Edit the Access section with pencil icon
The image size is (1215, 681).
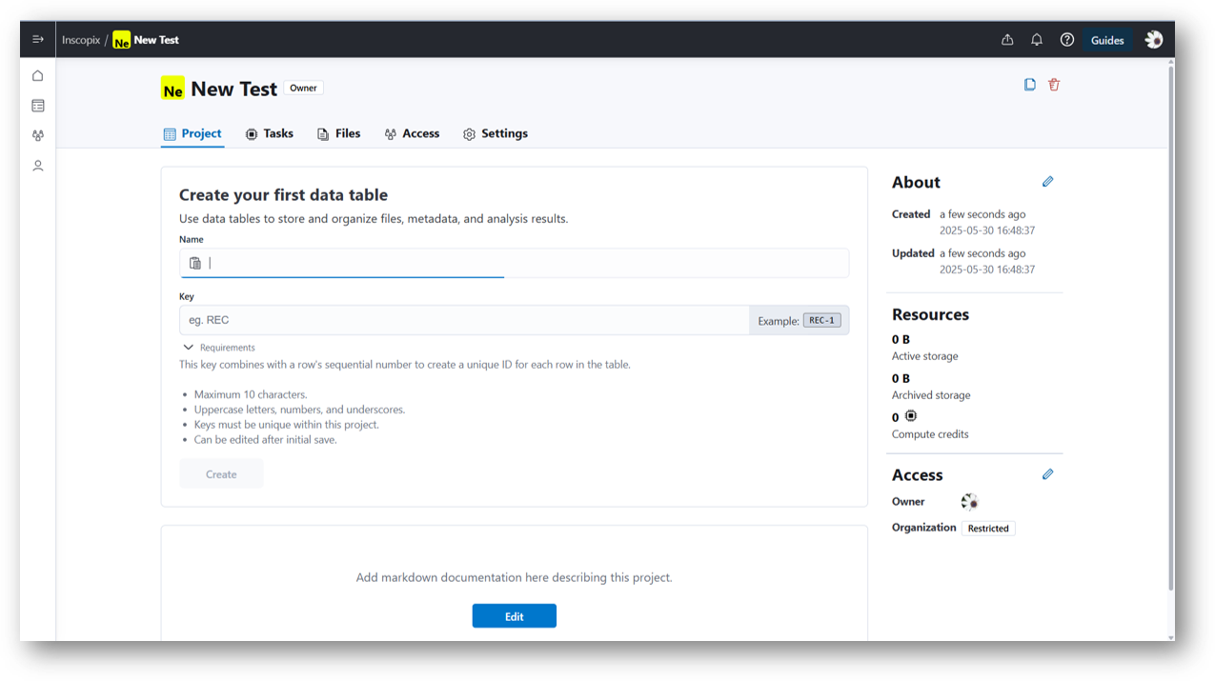point(1048,473)
